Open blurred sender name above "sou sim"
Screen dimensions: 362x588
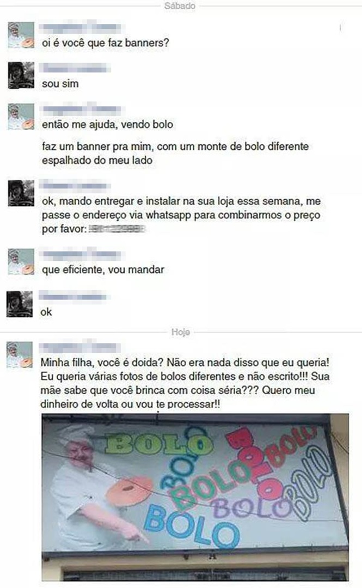click(74, 68)
